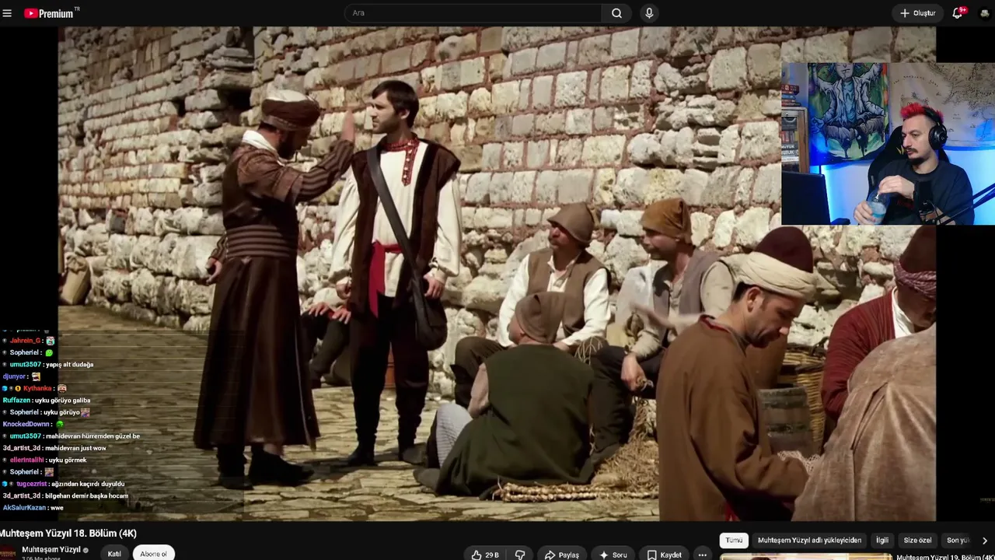Click chat username tugcezrist
The height and width of the screenshot is (560, 995).
tap(31, 484)
